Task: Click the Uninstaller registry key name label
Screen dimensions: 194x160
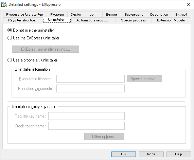Action: coord(34,107)
